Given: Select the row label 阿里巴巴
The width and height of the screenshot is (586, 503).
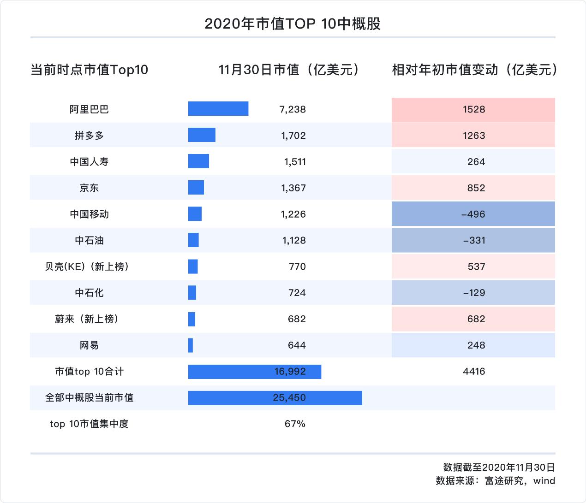Looking at the screenshot, I should (x=89, y=110).
